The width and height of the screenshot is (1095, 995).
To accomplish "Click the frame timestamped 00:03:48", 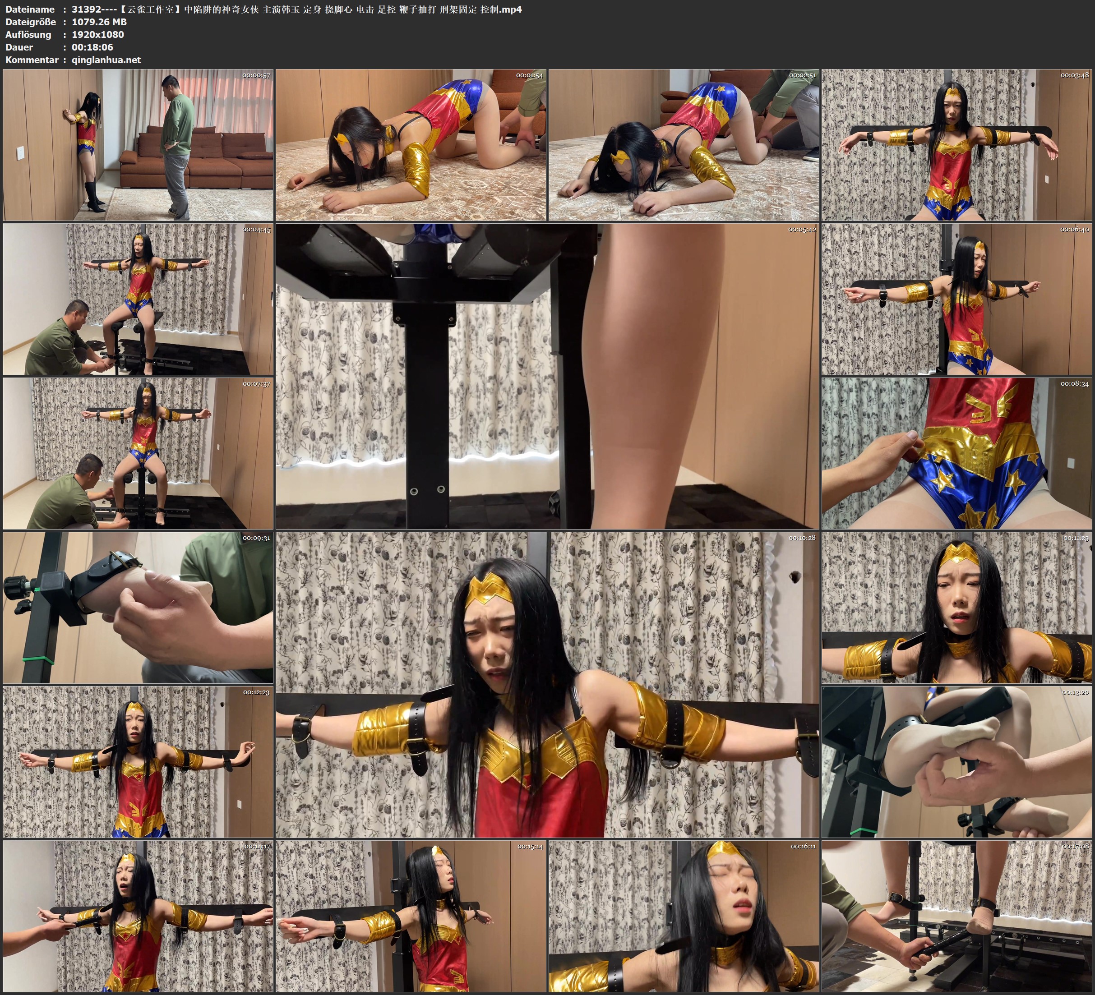I will (x=956, y=145).
